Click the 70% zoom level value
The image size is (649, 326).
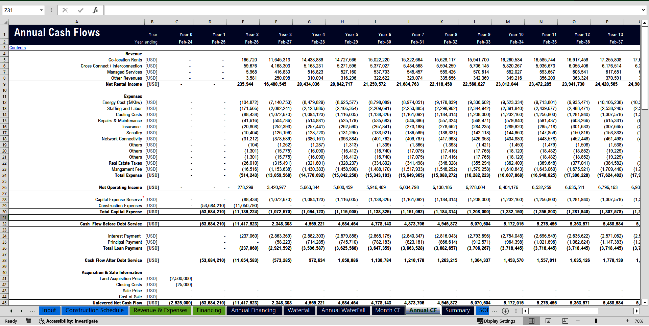[x=639, y=321]
